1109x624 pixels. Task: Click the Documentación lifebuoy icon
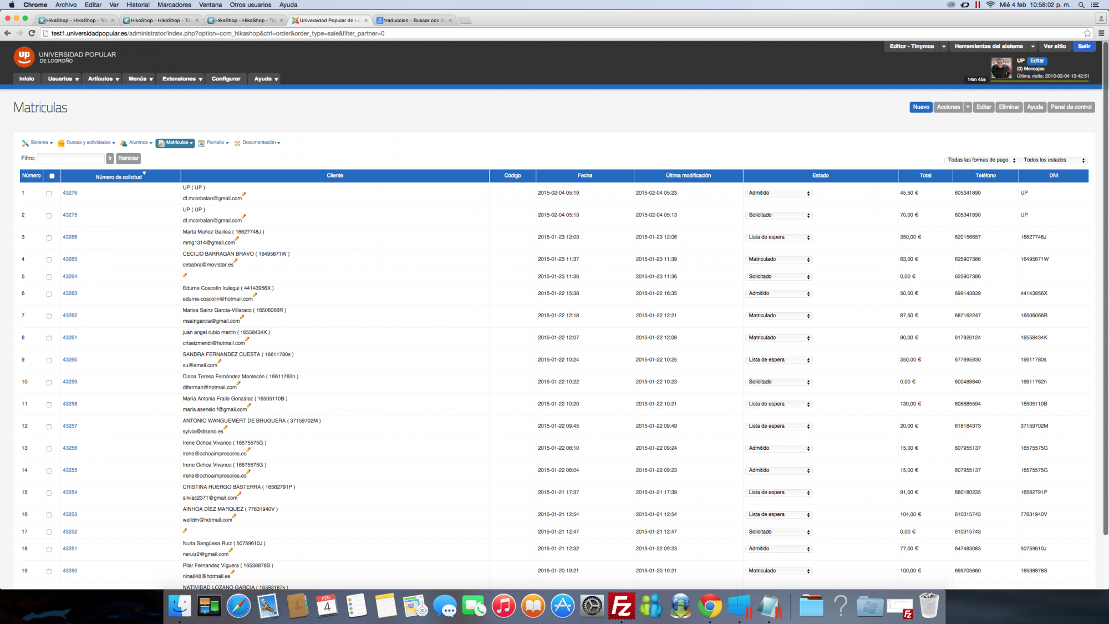pyautogui.click(x=237, y=143)
